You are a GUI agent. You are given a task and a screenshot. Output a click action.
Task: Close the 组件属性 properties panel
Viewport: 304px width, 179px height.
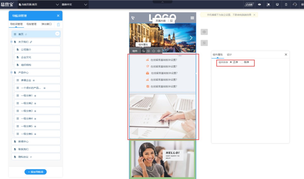click(286, 55)
